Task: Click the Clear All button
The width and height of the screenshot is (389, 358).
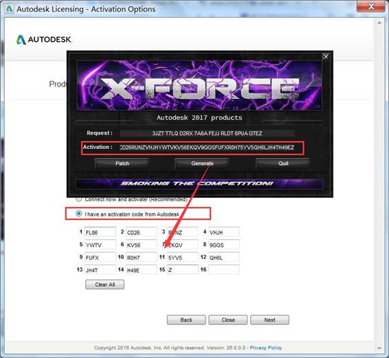Action: pos(104,284)
